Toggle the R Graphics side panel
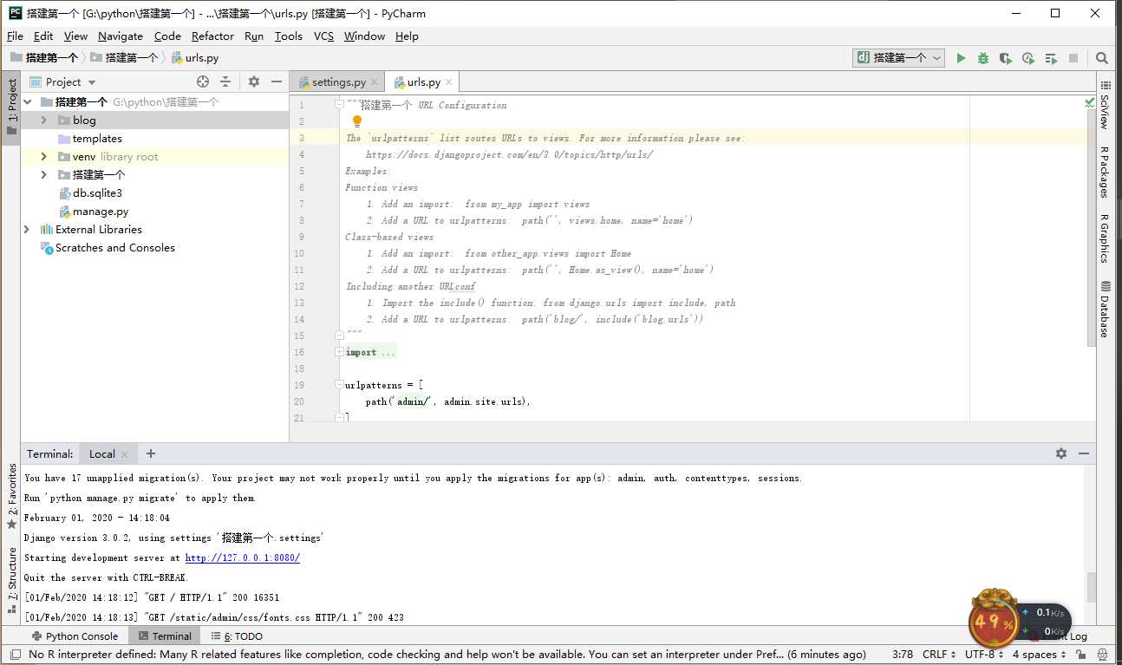This screenshot has height=665, width=1122. pyautogui.click(x=1105, y=238)
